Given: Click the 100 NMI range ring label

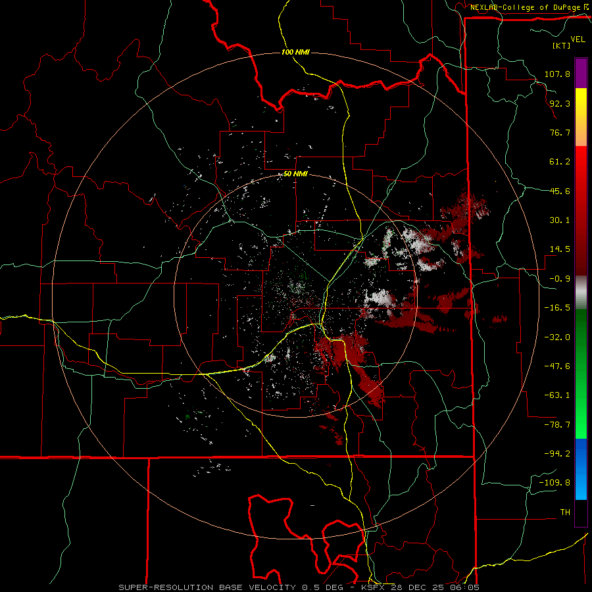Looking at the screenshot, I should coord(295,52).
